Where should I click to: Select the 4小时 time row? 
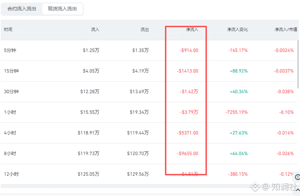tap(149, 133)
